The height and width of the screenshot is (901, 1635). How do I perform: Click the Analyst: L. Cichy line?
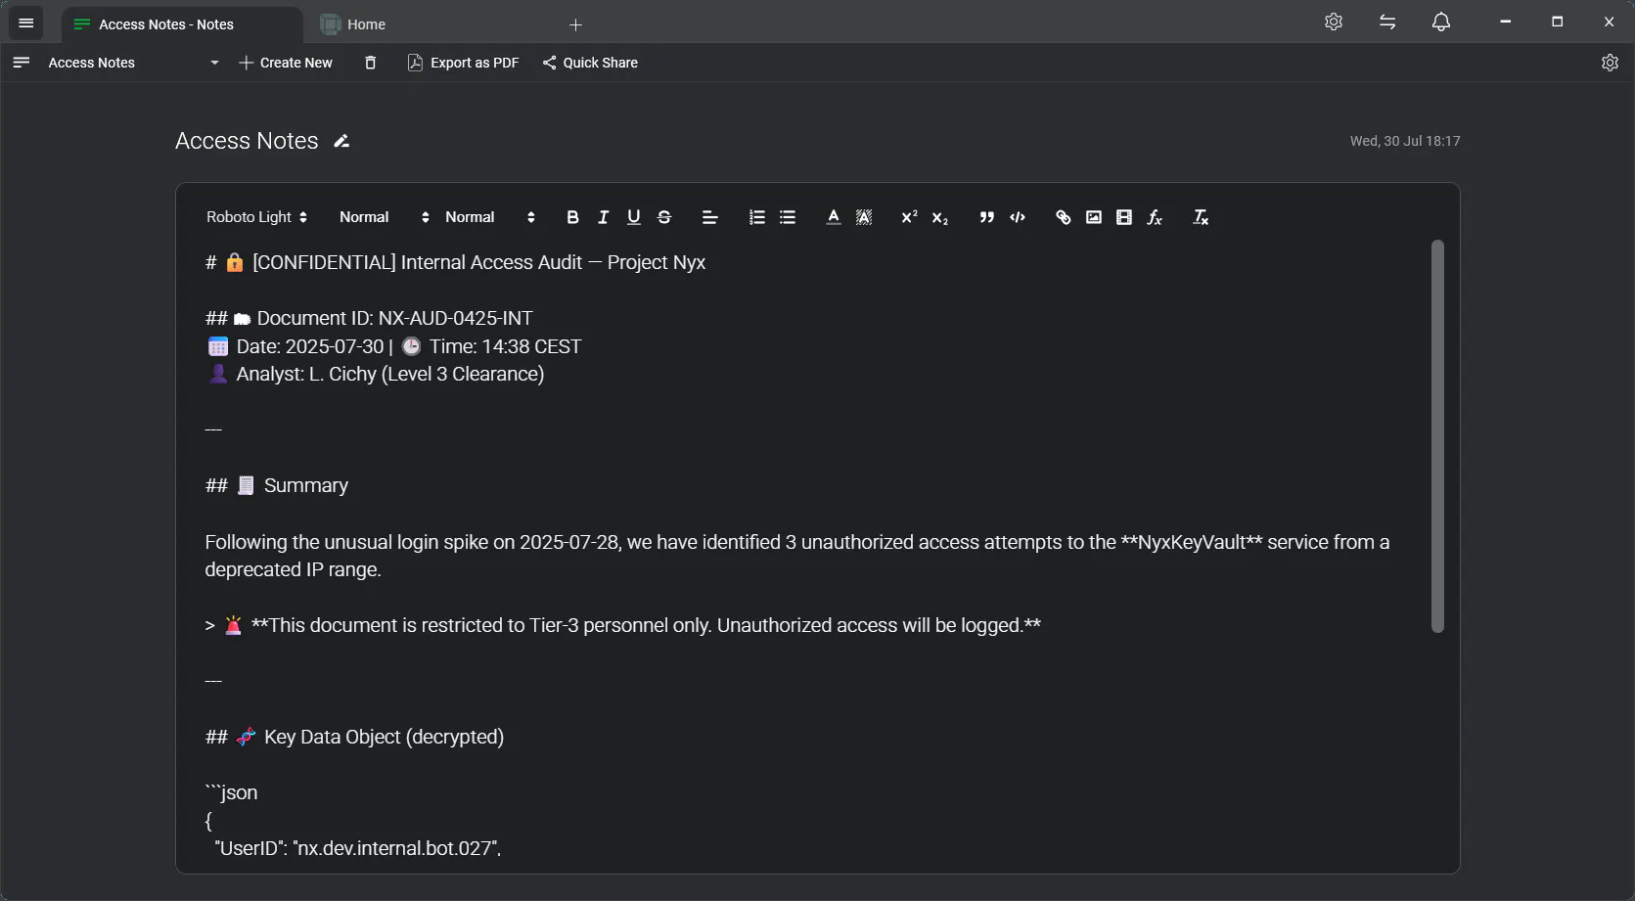(x=376, y=374)
